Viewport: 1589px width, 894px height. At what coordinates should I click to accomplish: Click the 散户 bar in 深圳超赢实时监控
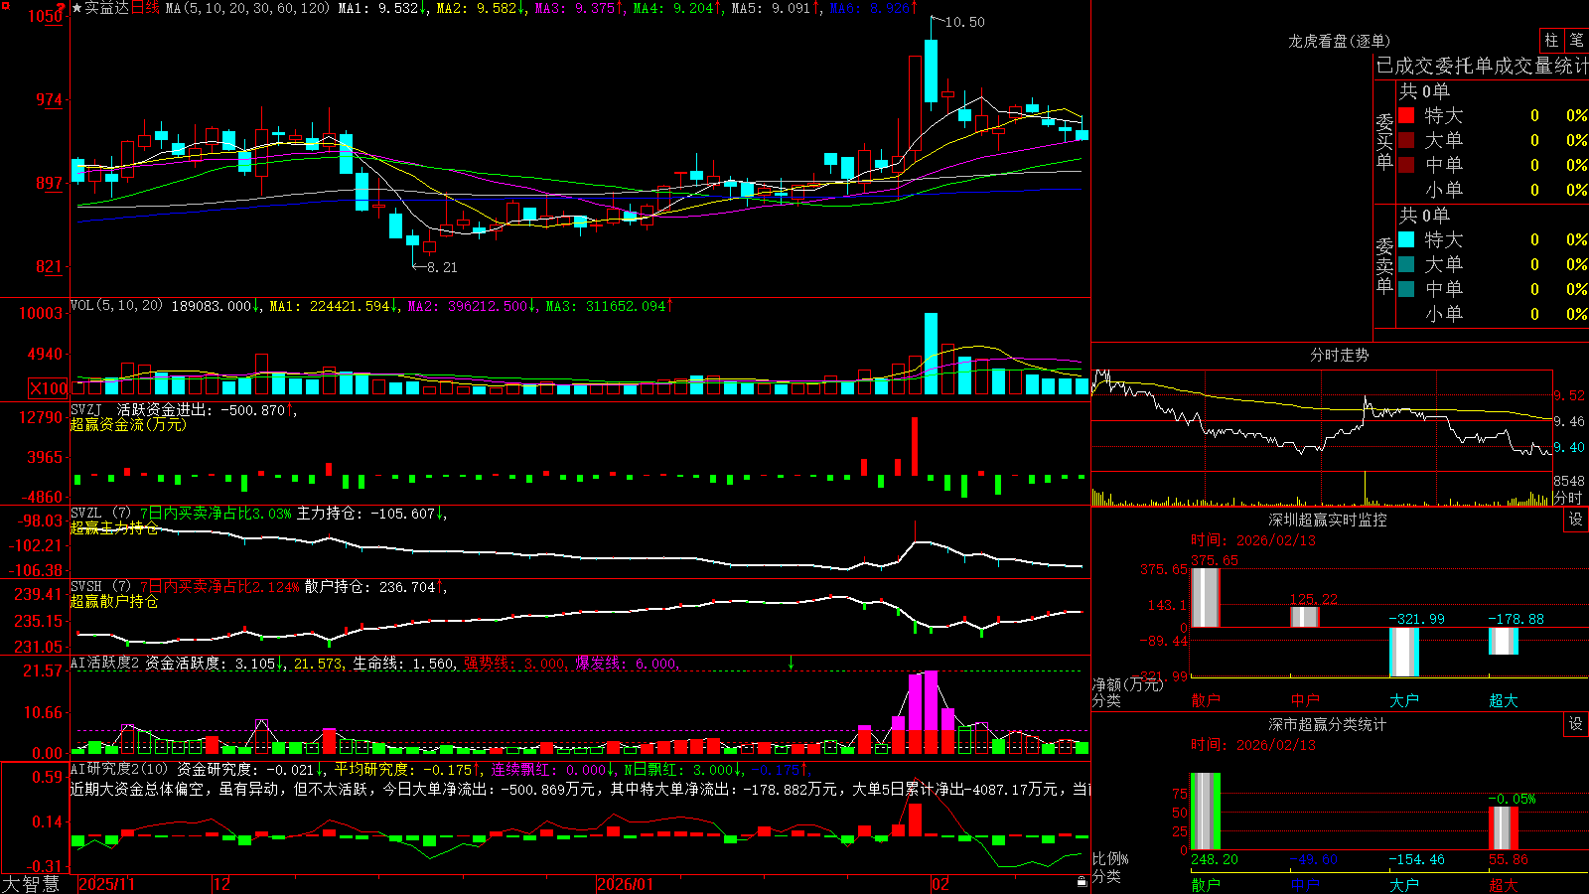pos(1206,597)
